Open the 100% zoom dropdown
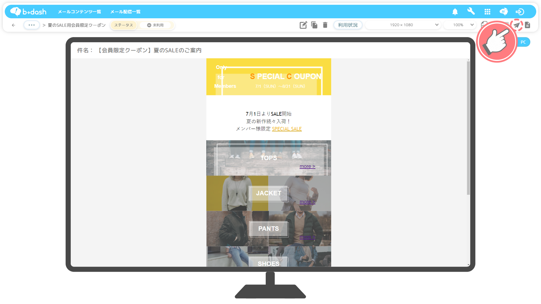The image size is (541, 304). point(460,25)
